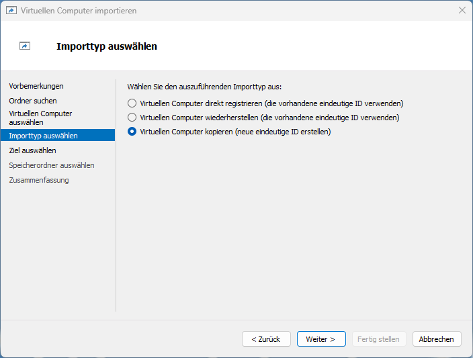Image resolution: width=473 pixels, height=358 pixels.
Task: Click the 'Importtyp auswählen' page heading
Action: tap(107, 46)
